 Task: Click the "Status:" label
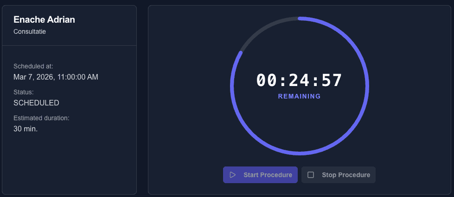tap(24, 92)
